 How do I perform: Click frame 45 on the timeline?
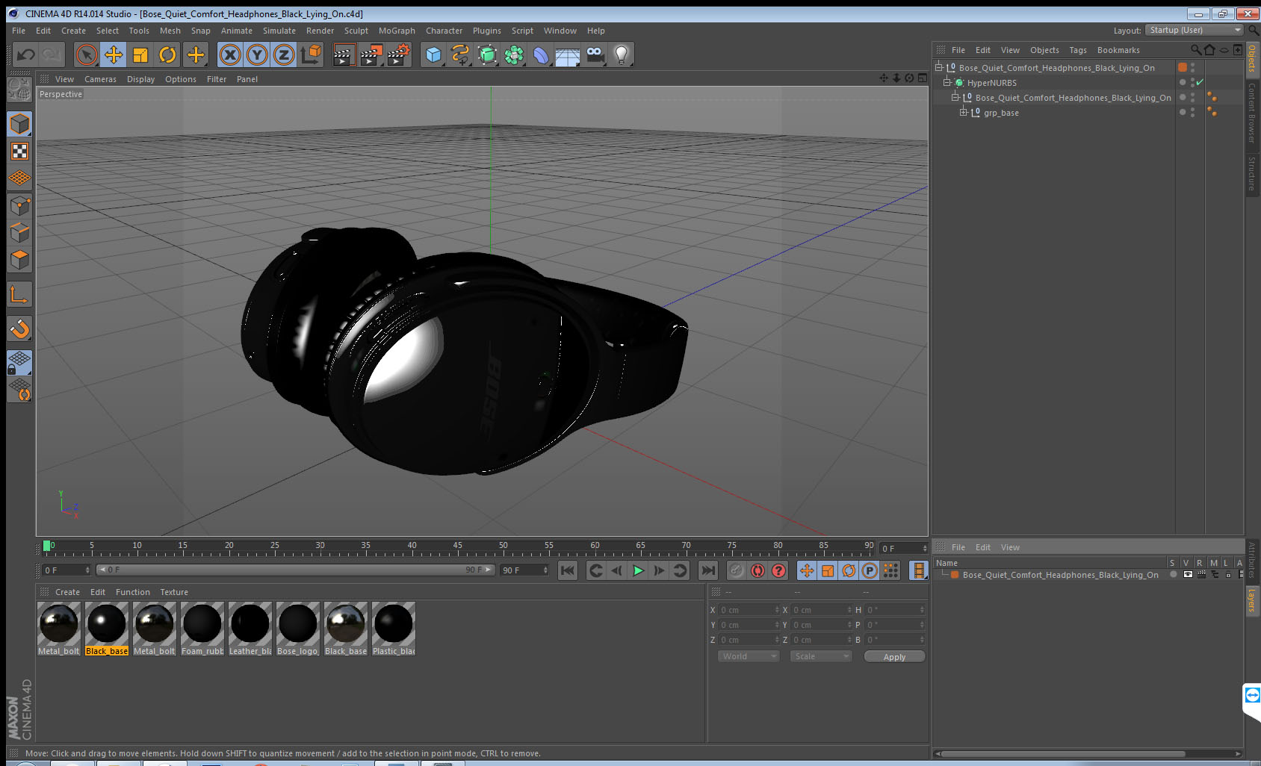point(457,546)
